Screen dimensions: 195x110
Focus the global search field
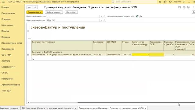point(134,2)
